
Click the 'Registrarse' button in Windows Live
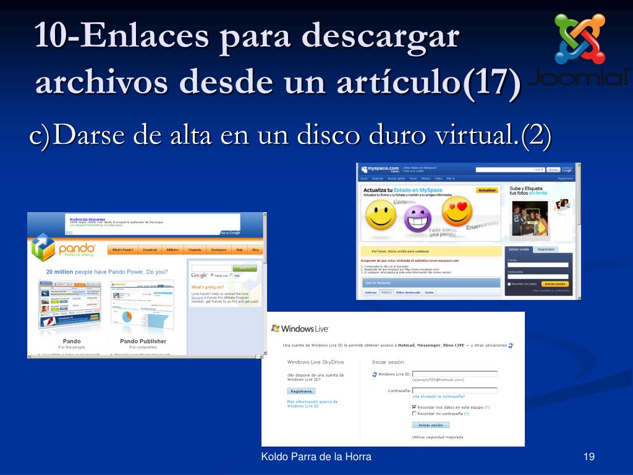click(301, 391)
